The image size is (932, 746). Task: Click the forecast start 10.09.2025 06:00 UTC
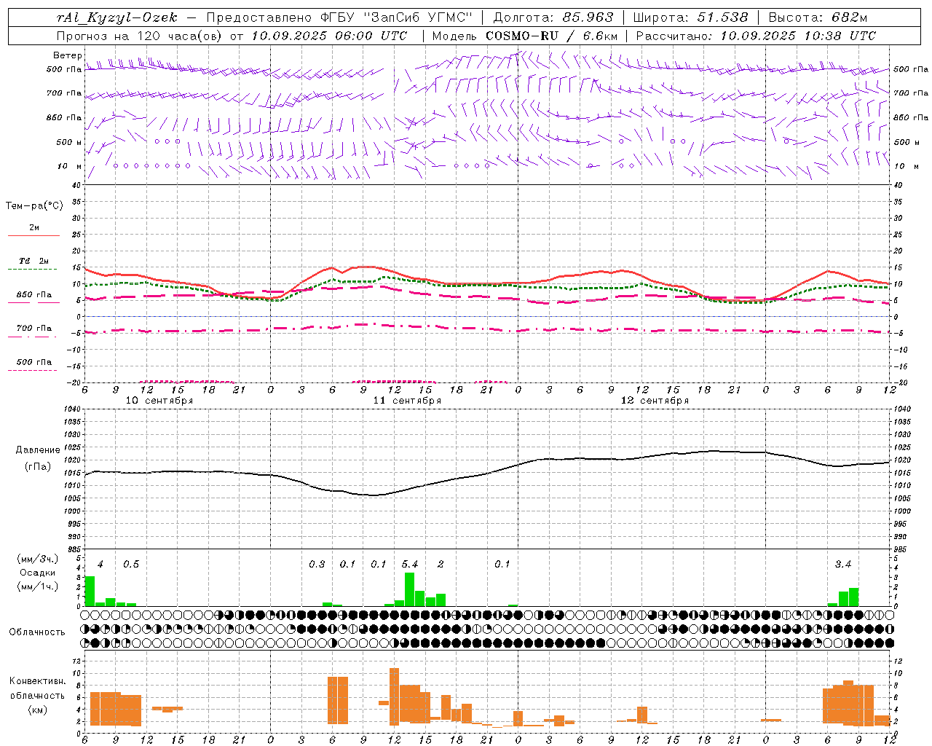point(330,36)
